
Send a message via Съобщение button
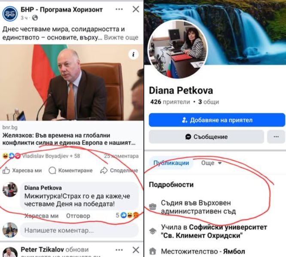[206, 137]
